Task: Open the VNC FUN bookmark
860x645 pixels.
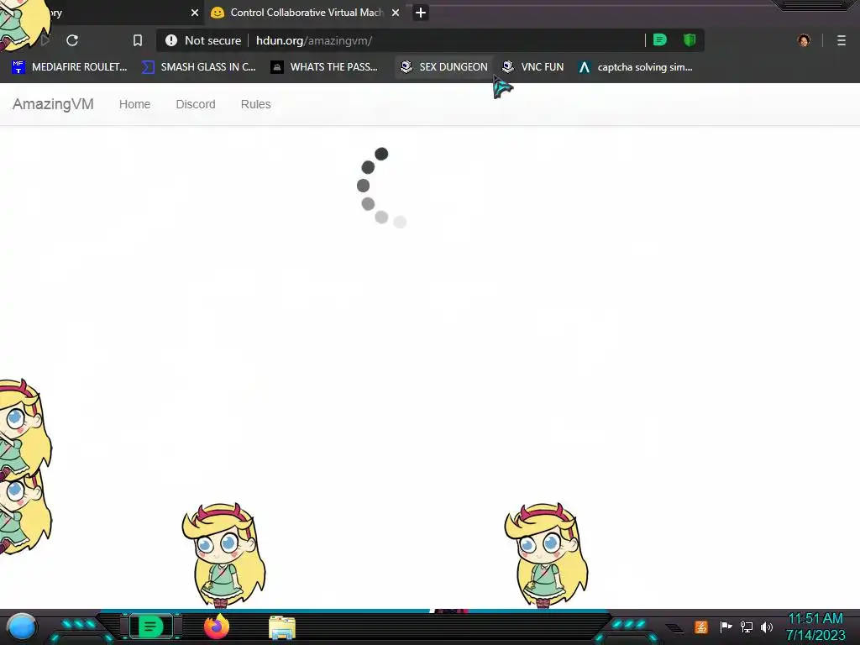Action: point(532,67)
